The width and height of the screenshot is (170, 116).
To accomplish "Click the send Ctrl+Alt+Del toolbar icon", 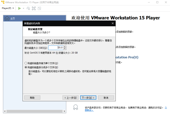I will [28, 8].
